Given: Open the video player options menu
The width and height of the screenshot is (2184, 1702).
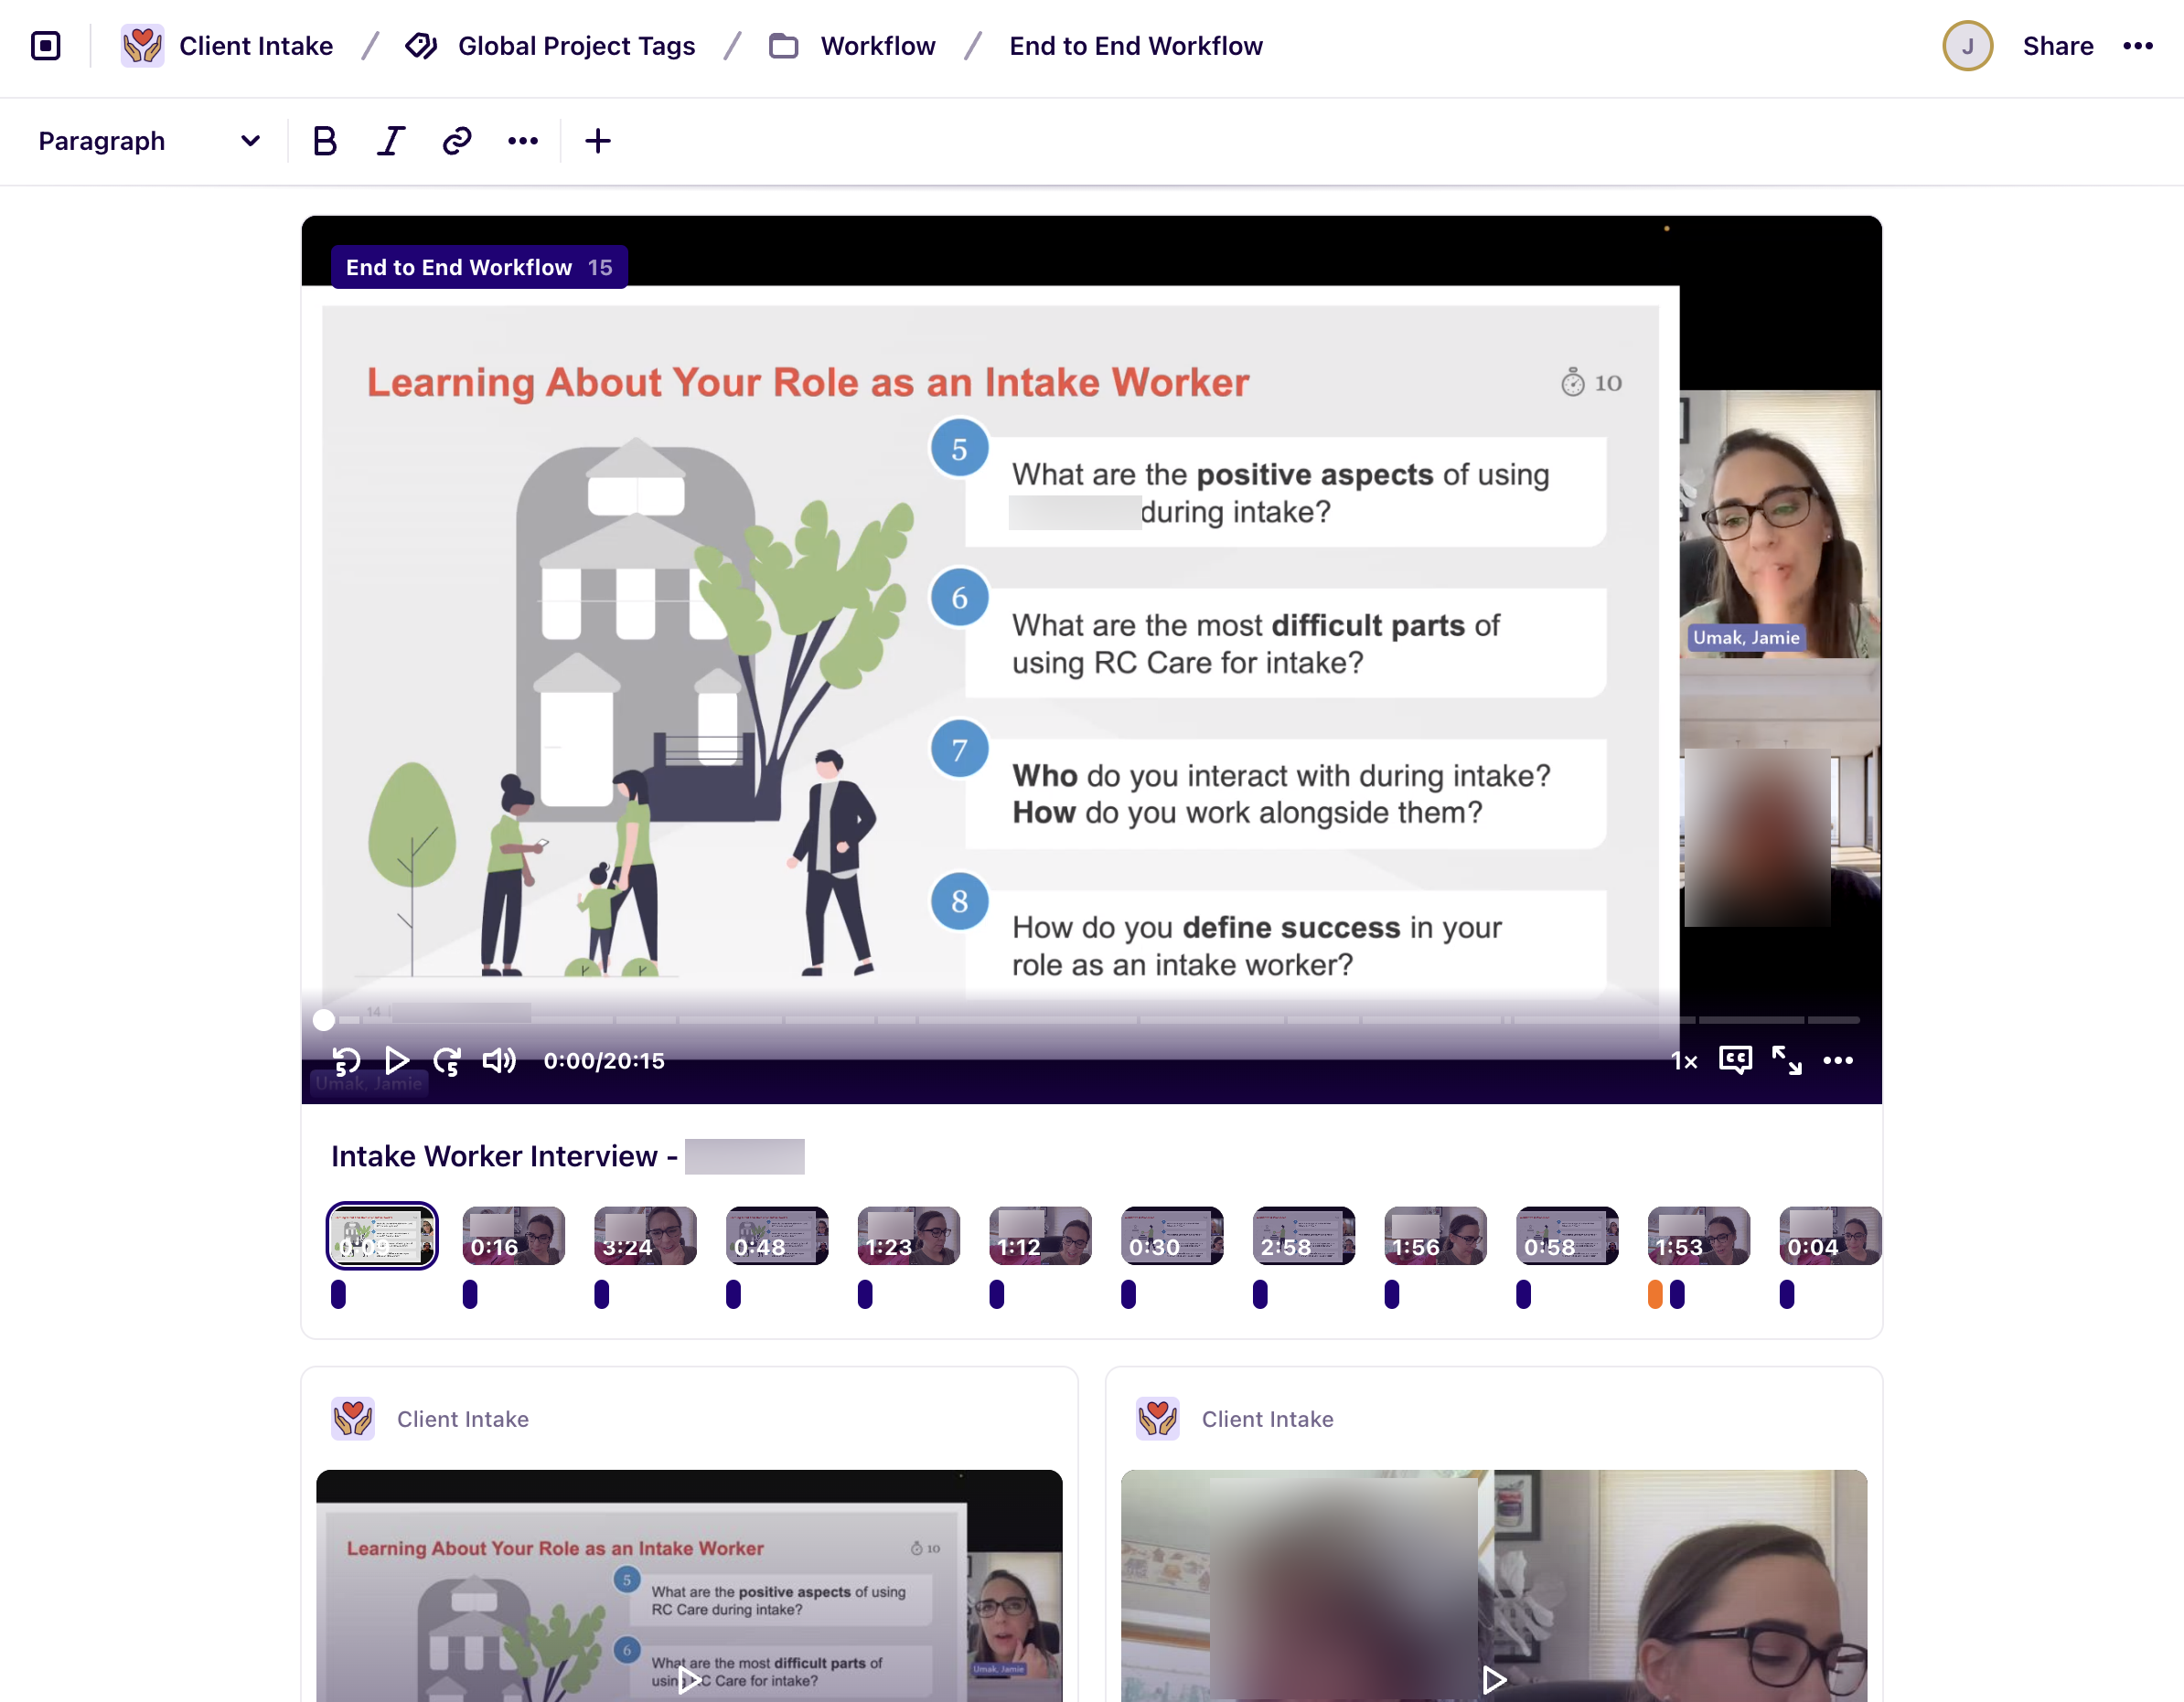Looking at the screenshot, I should click(x=1839, y=1060).
